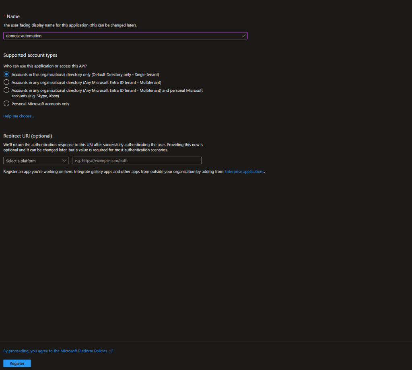Enable Personal Microsoft accounts only option
Viewport: 412px width, 370px height.
pyautogui.click(x=6, y=104)
